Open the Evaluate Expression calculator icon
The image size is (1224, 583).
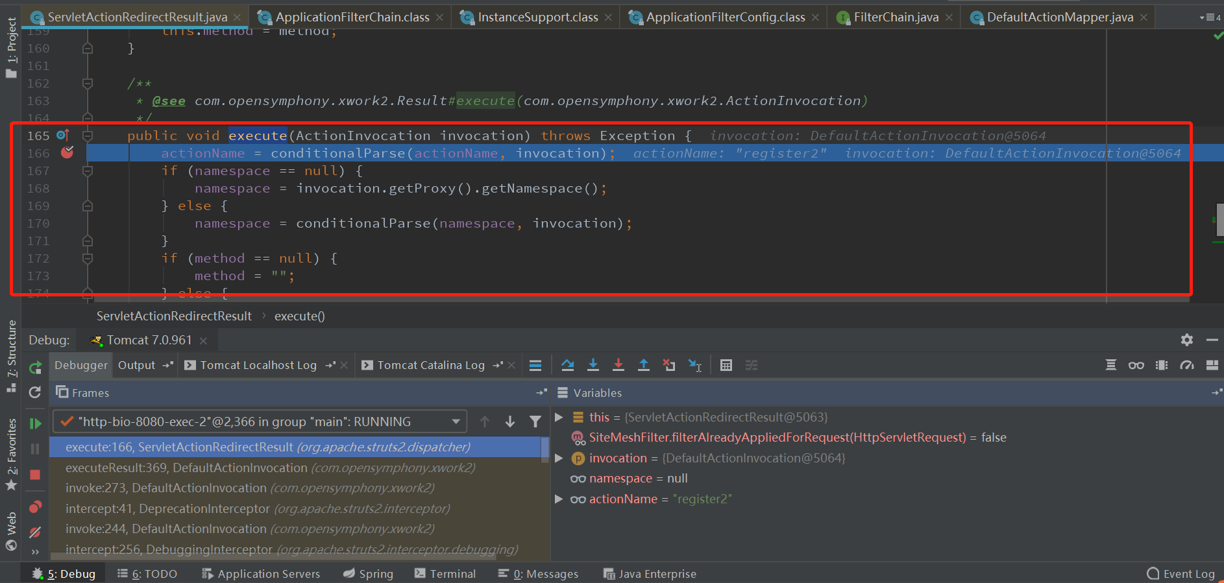(x=726, y=365)
